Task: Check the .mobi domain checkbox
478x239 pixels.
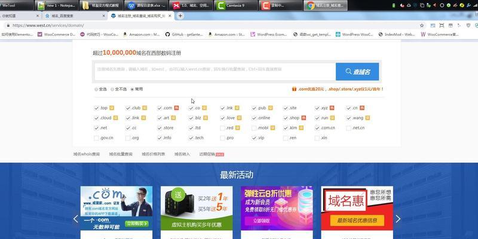Action: coord(255,128)
